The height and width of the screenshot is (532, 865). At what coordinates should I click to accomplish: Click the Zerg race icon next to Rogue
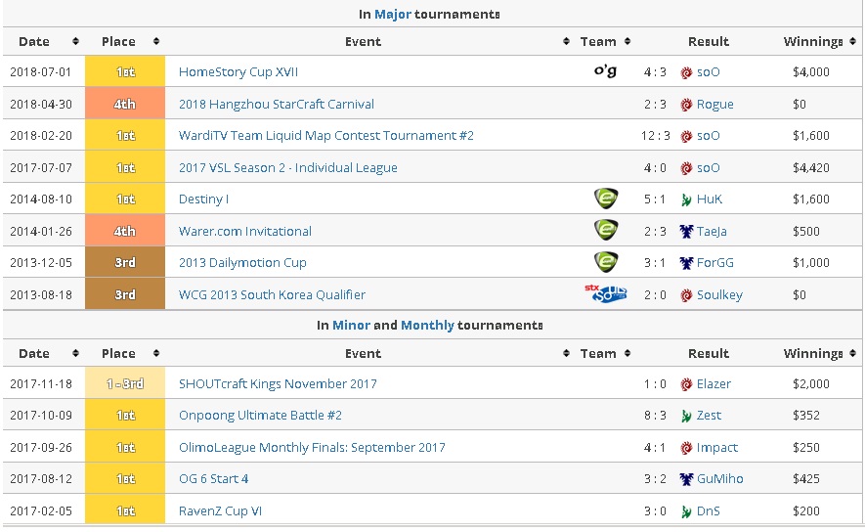686,105
